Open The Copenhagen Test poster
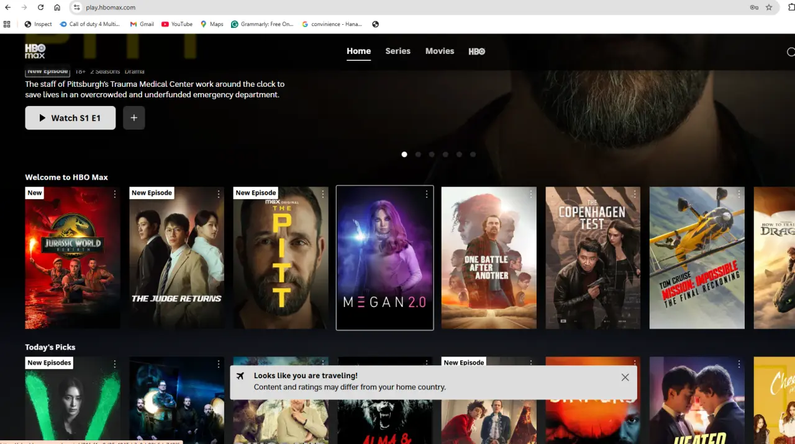This screenshot has width=795, height=444. pos(593,258)
